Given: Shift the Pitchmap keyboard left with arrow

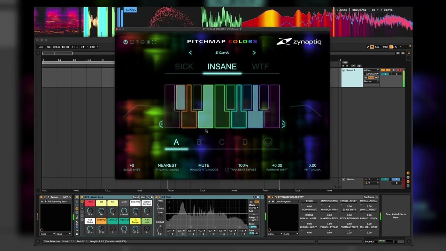Looking at the screenshot, I should 161,124.
